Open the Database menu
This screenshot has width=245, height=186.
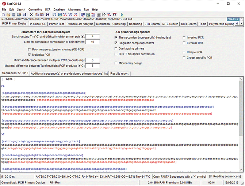tap(59, 9)
